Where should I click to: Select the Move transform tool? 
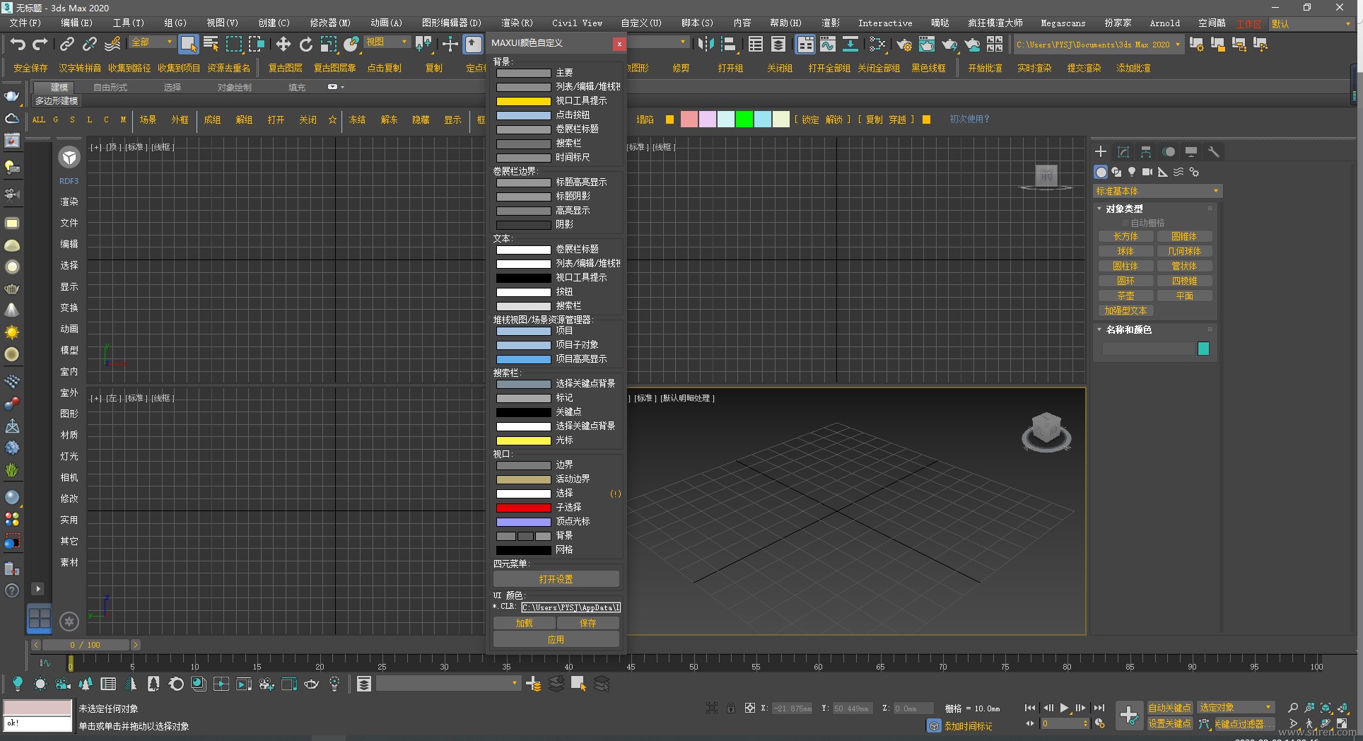coord(283,45)
